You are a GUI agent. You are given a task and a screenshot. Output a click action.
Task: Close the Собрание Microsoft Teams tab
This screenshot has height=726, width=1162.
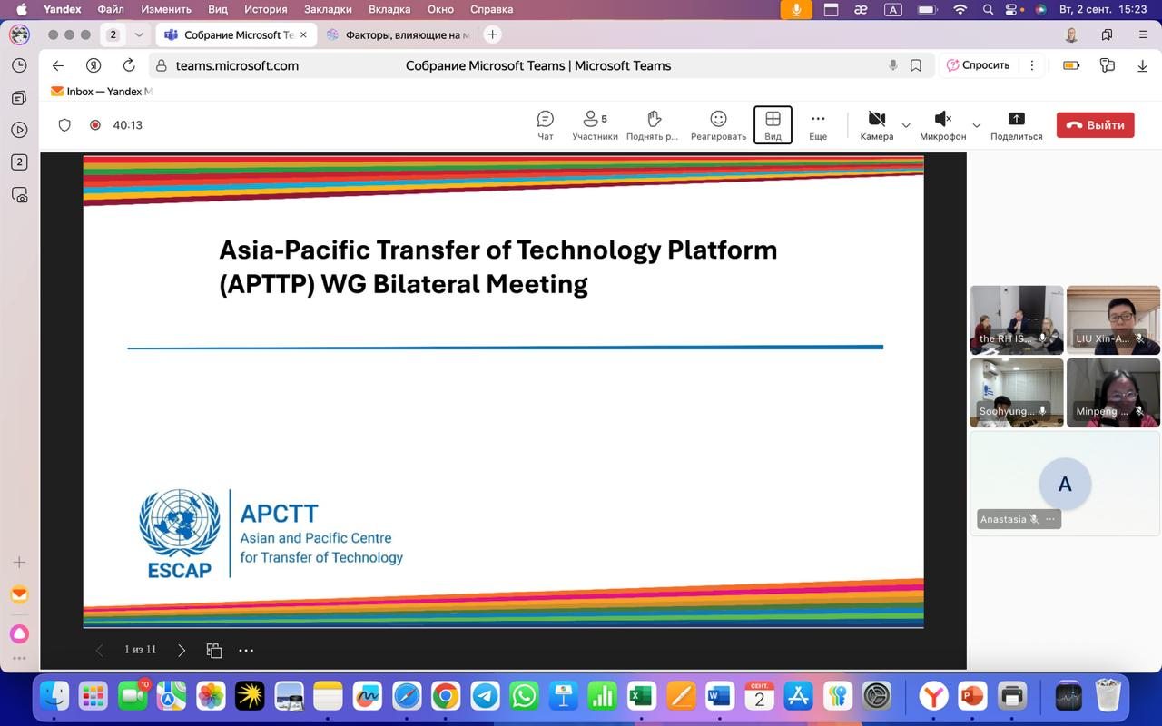coord(304,34)
